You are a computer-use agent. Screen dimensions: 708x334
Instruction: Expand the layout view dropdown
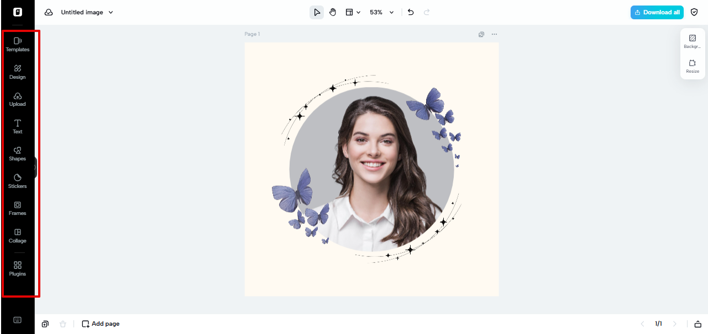353,12
